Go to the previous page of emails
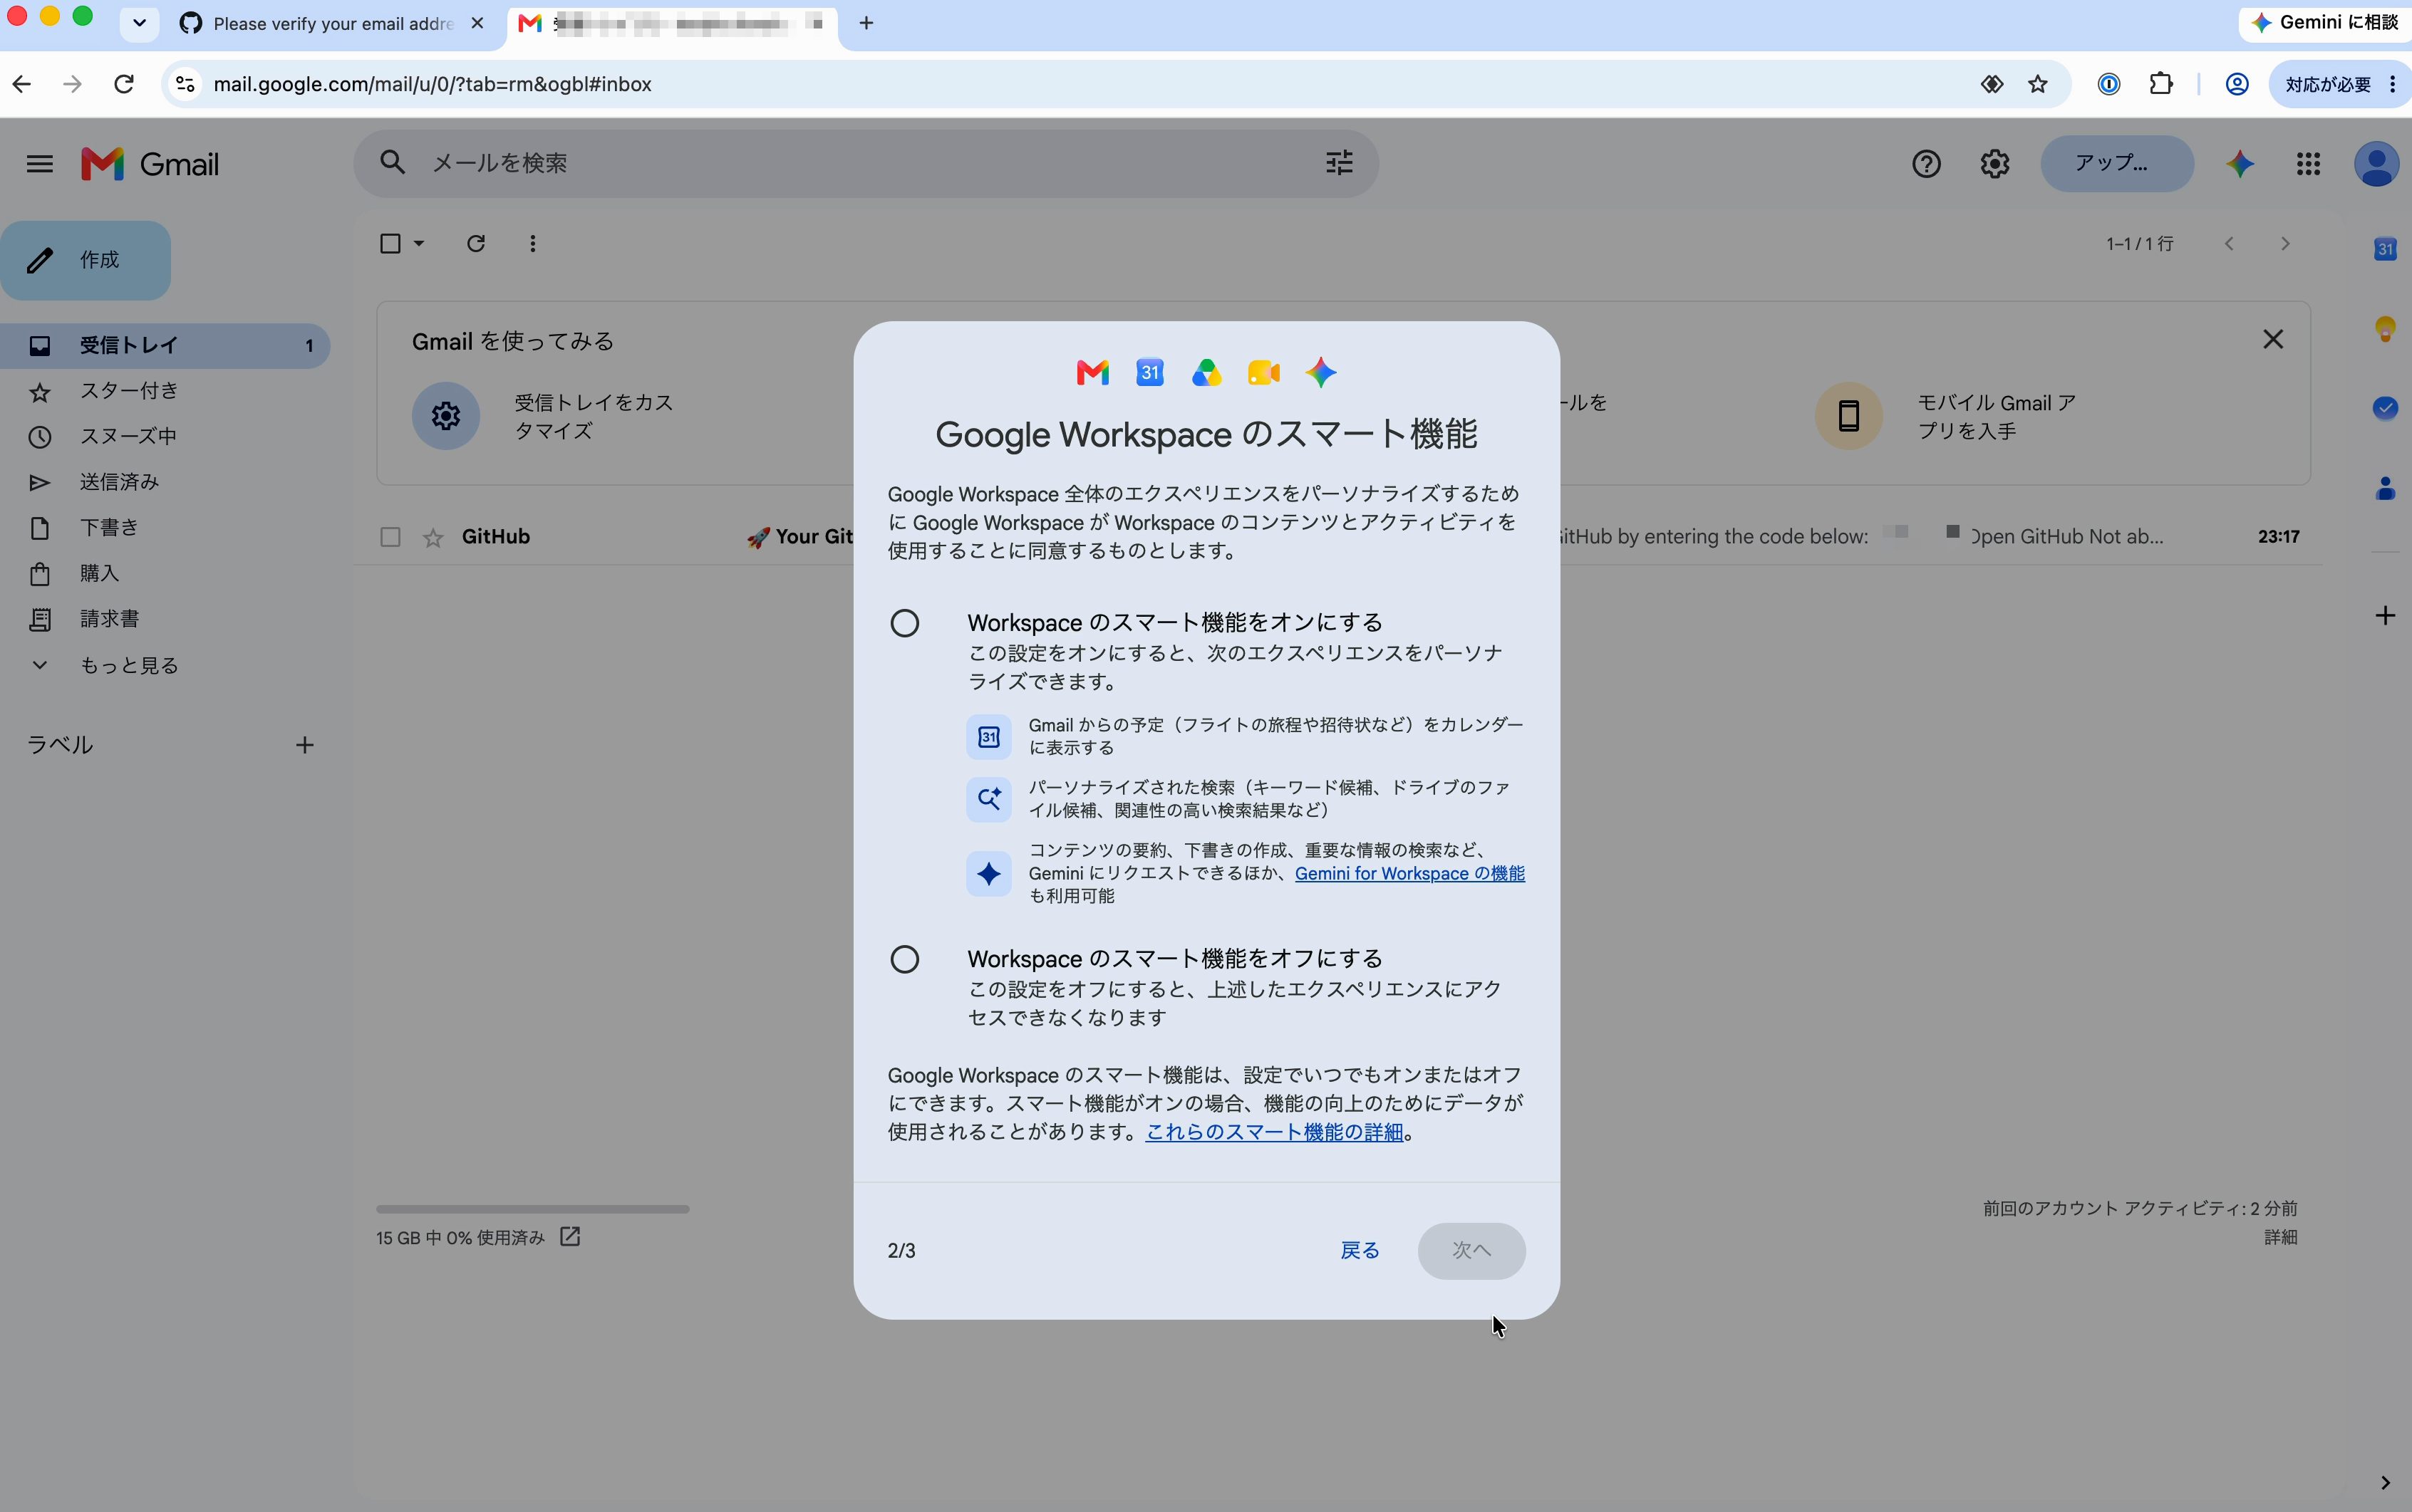 point(2229,243)
